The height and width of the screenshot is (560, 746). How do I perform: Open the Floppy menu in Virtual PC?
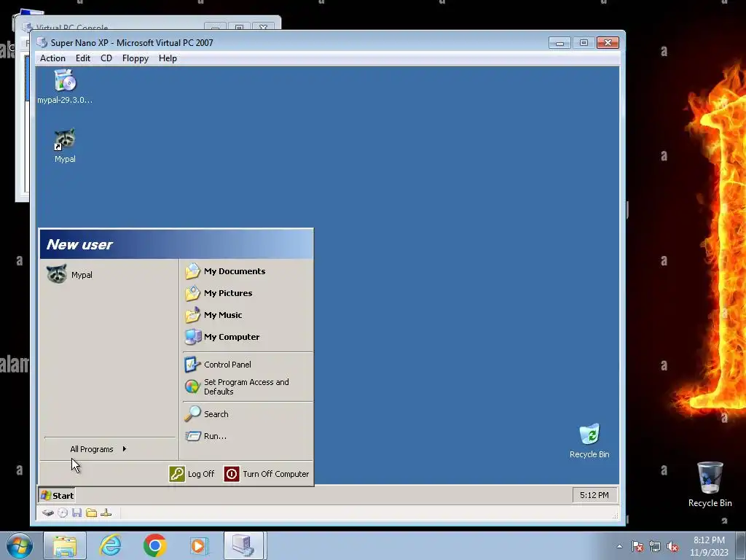pos(135,58)
